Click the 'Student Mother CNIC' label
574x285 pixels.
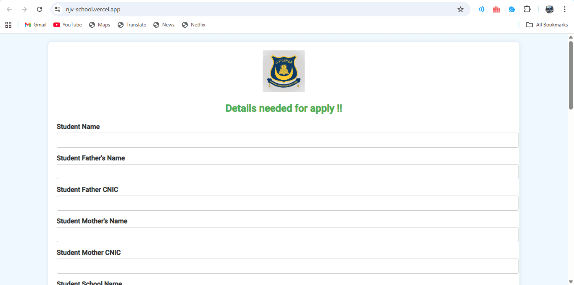89,253
